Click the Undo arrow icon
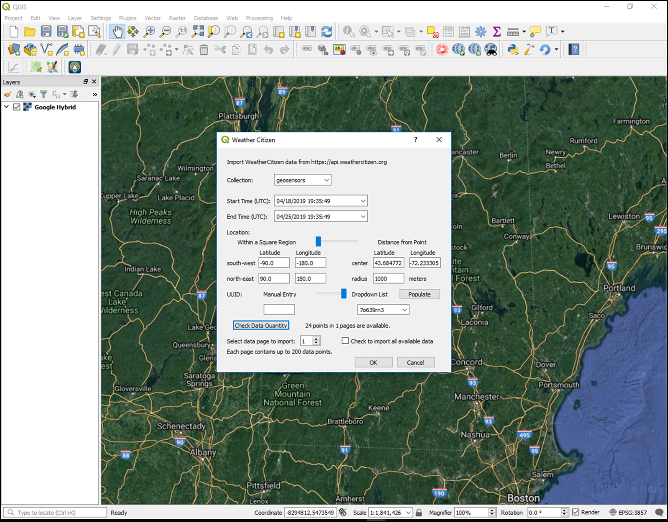 (268, 49)
